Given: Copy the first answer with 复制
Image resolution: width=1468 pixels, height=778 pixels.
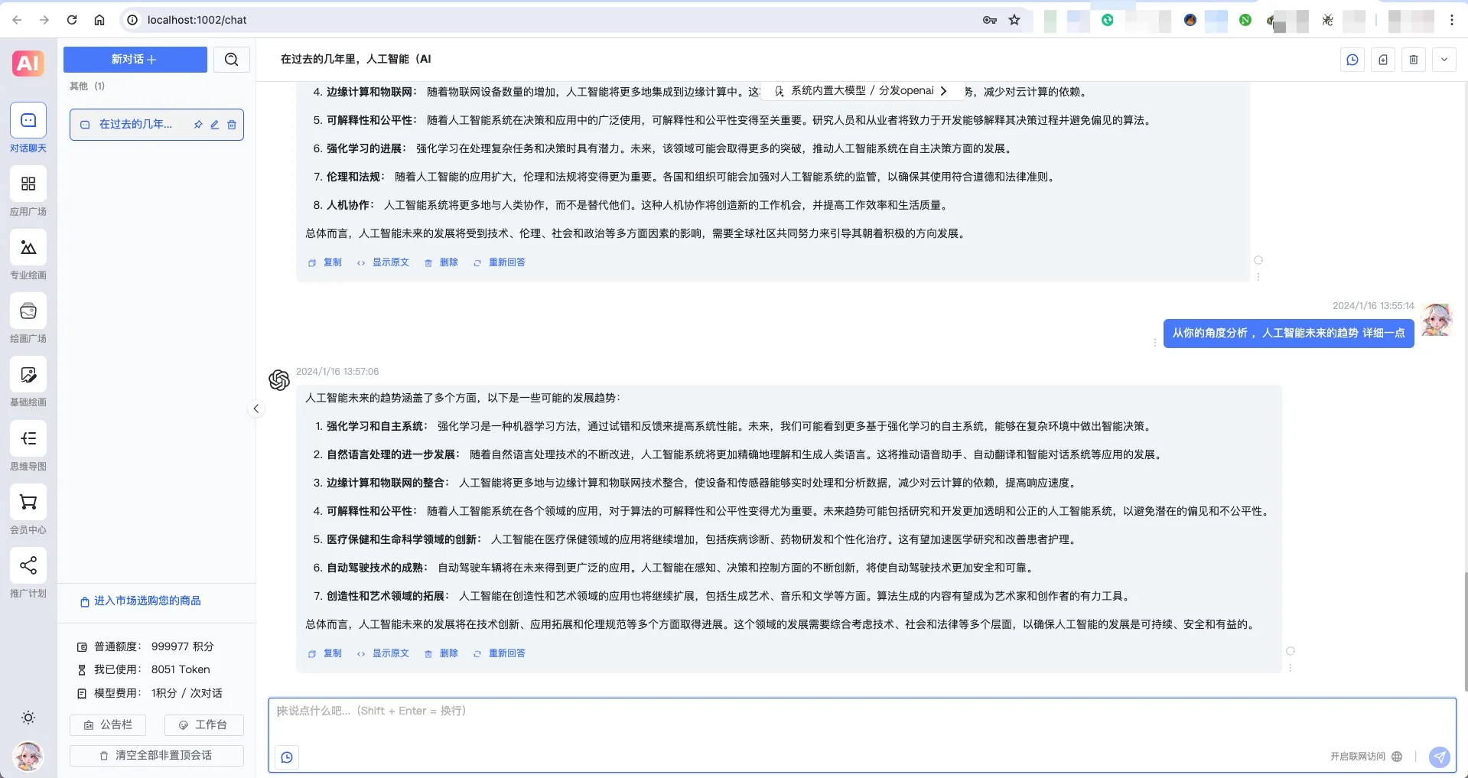Looking at the screenshot, I should click(x=325, y=262).
